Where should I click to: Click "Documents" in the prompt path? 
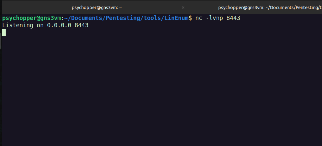[x=86, y=18]
